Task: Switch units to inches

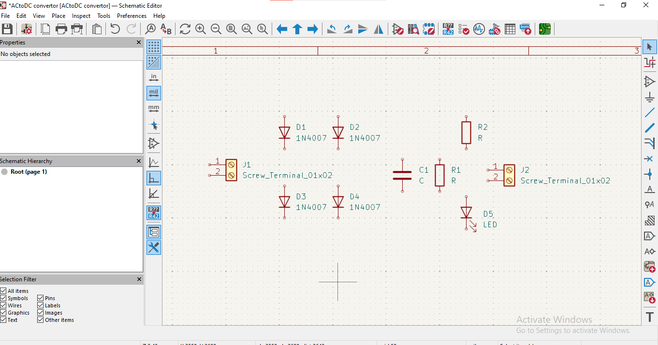Action: (154, 78)
